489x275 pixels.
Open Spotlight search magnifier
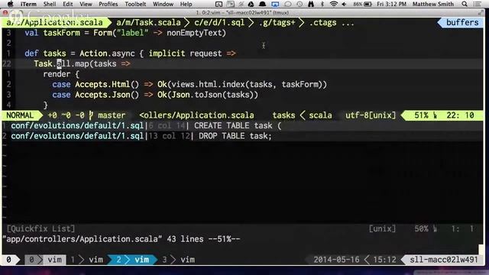click(465, 4)
